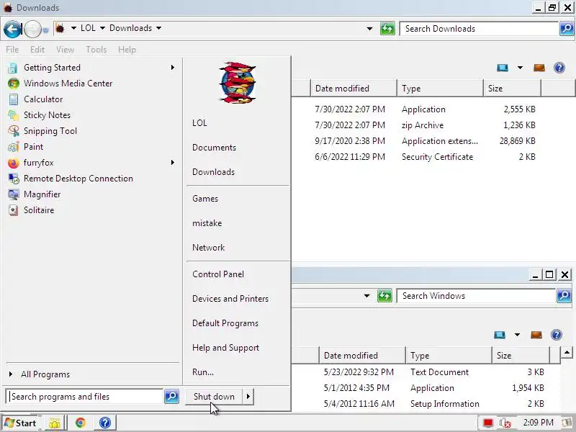Click the Shut down button
This screenshot has height=432, width=576.
click(x=214, y=397)
